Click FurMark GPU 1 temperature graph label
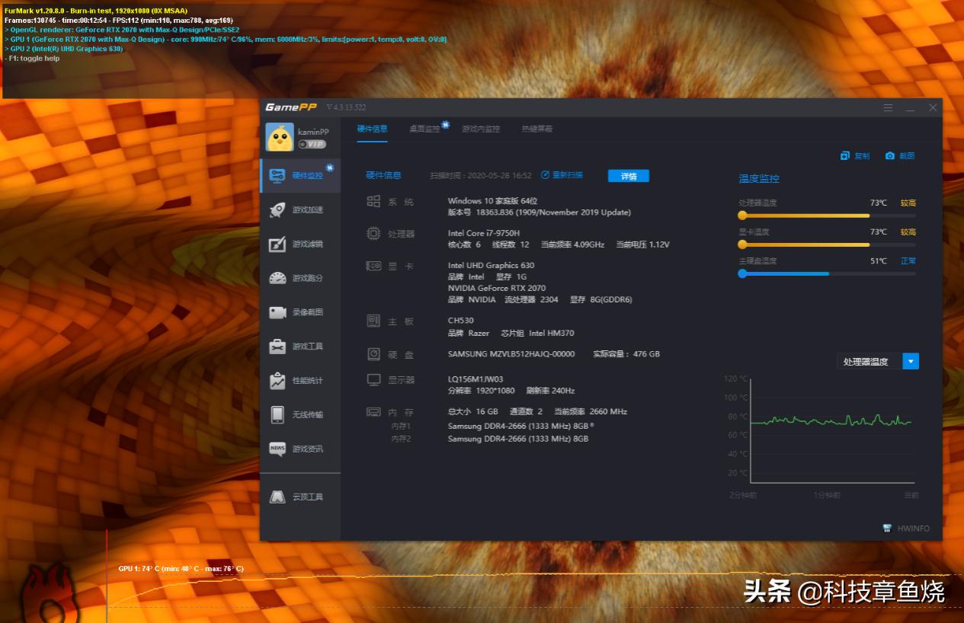The image size is (964, 623). [181, 569]
